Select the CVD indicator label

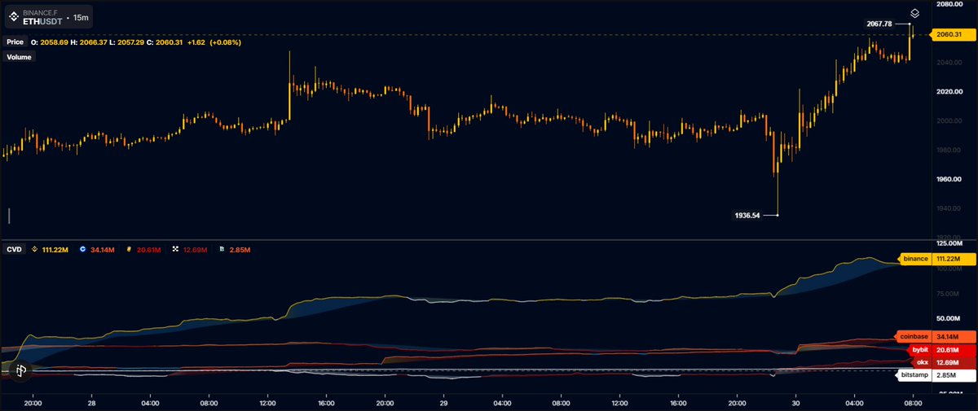(15, 249)
